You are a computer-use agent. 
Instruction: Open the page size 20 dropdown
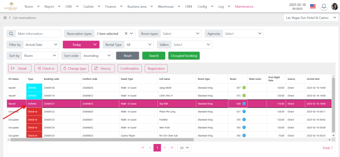(184, 147)
